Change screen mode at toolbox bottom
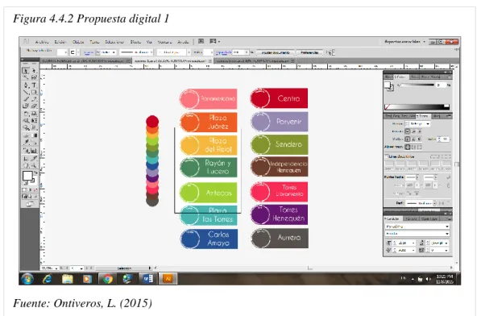Viewport: 481px width, 316px height. click(30, 204)
